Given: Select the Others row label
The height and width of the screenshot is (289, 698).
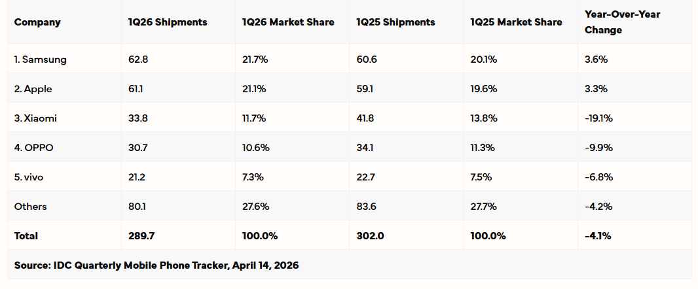Looking at the screenshot, I should pyautogui.click(x=31, y=207).
